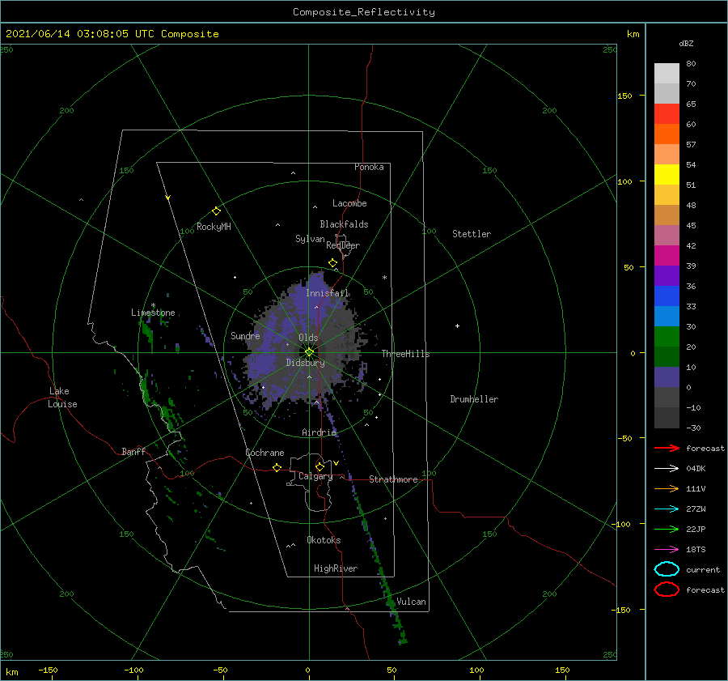Click the 2021/06/14 03:08:05 UTC timestamp

(x=112, y=34)
